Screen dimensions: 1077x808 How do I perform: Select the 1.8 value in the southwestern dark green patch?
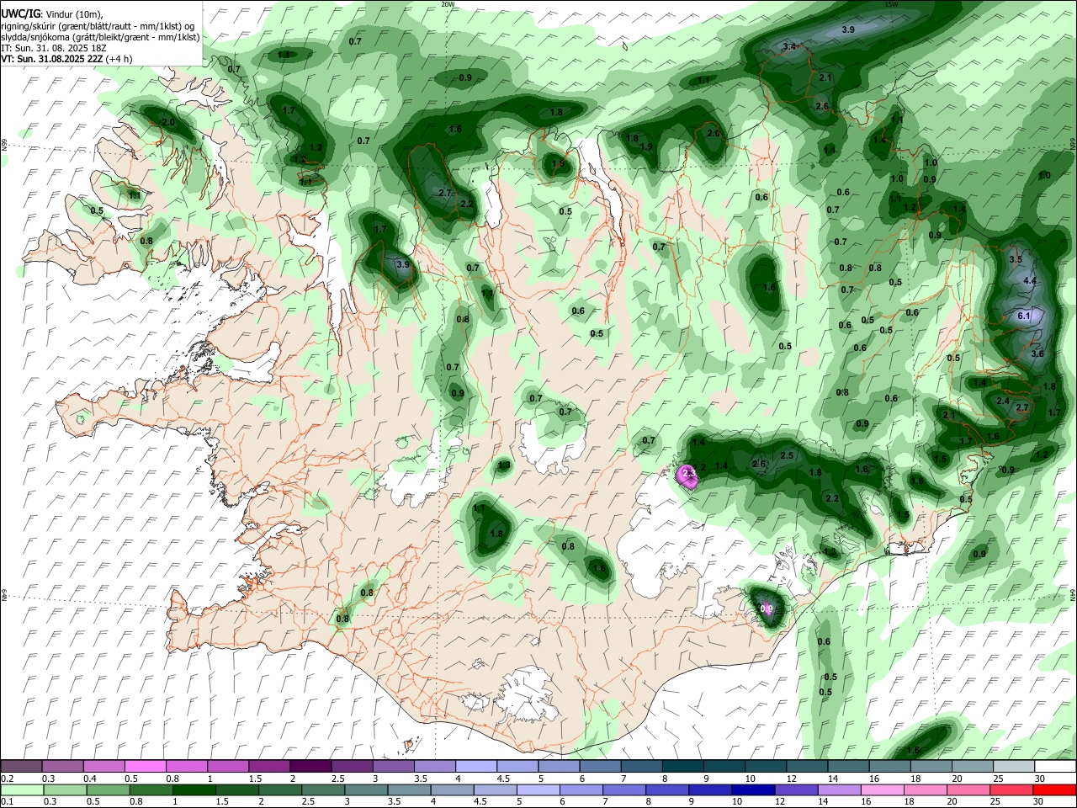pos(496,534)
